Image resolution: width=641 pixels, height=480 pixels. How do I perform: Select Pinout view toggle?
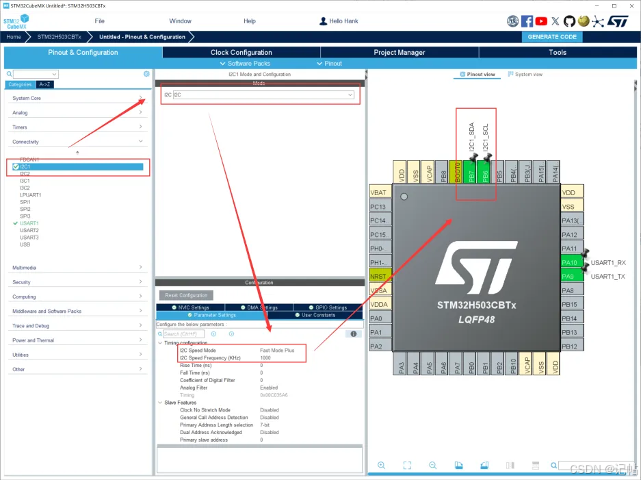[x=478, y=74]
